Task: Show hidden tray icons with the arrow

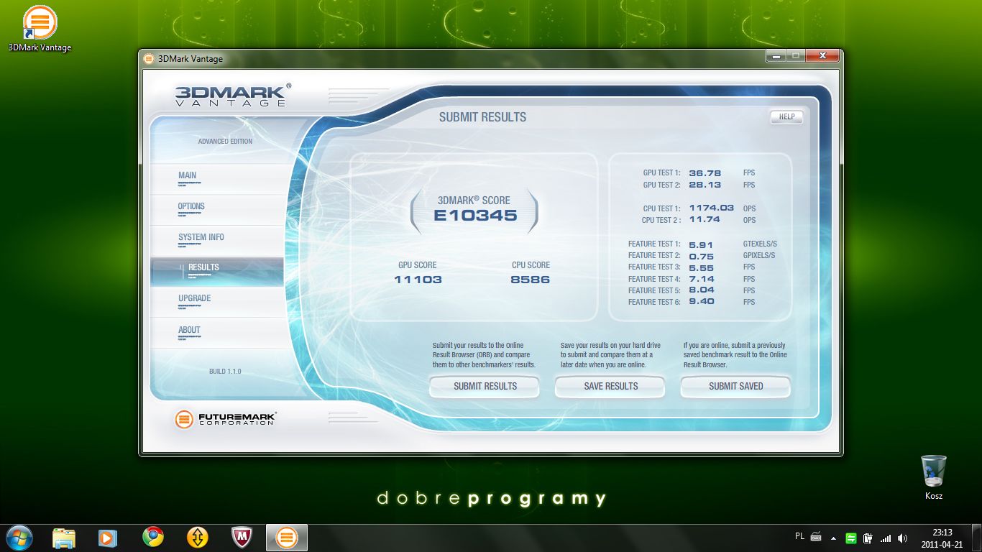Action: point(833,538)
